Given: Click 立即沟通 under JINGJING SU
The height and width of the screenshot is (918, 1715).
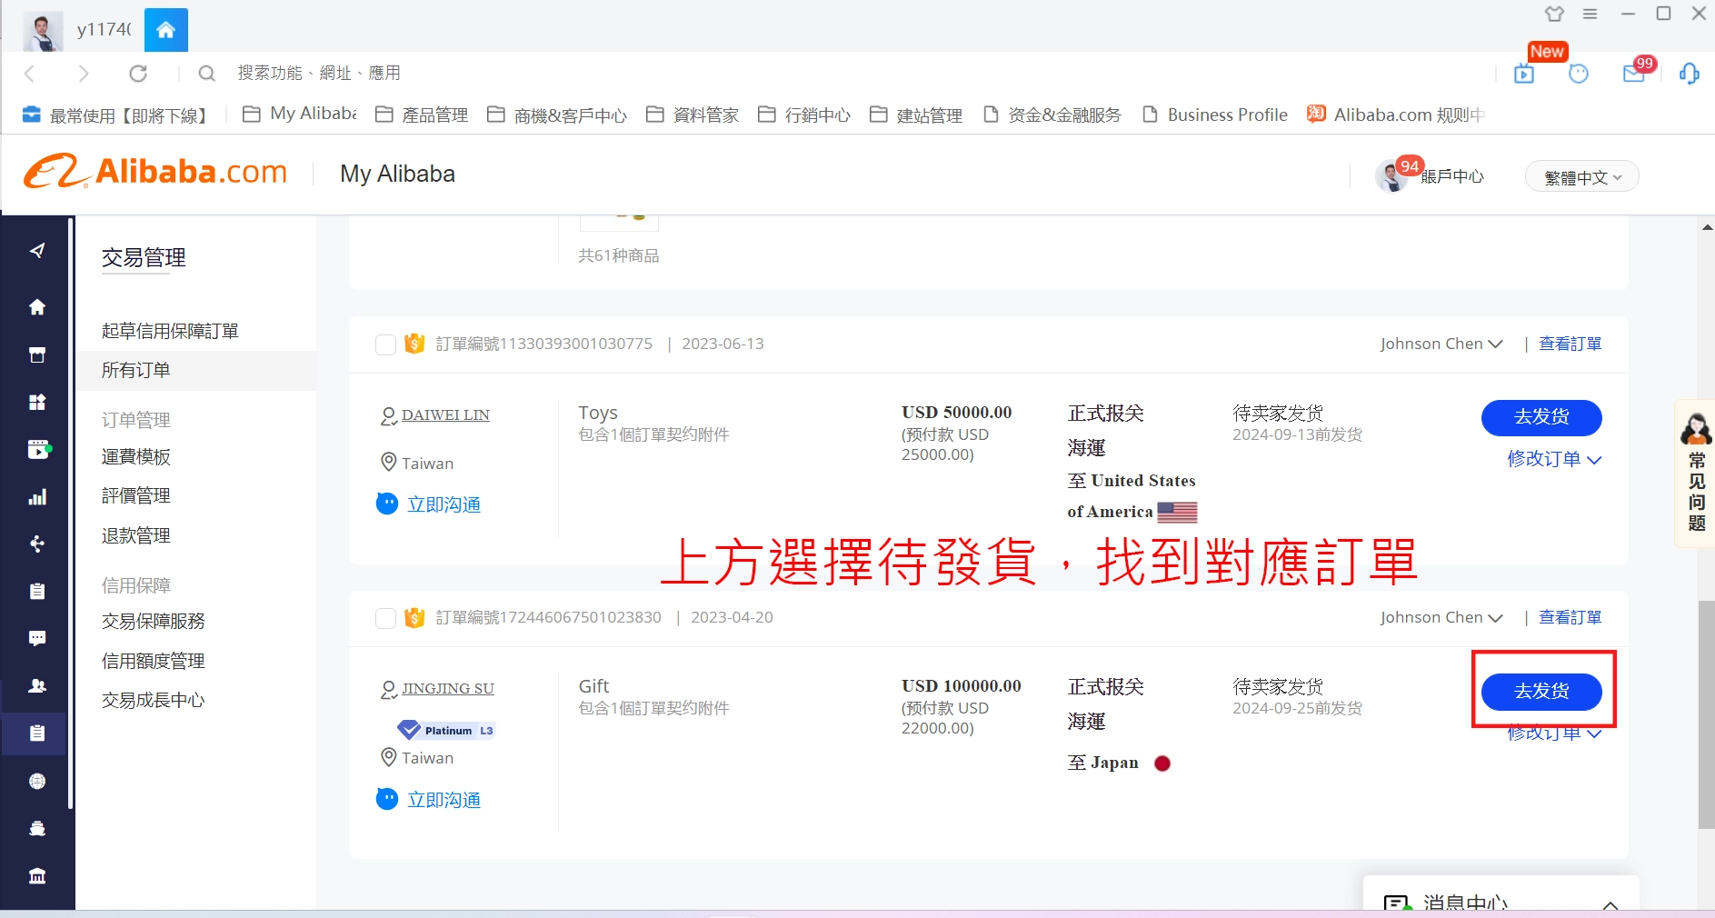Looking at the screenshot, I should tap(429, 799).
